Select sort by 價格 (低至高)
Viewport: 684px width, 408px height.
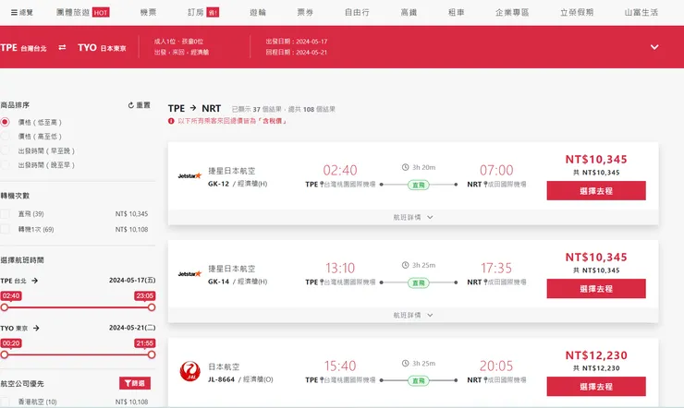[x=6, y=122]
